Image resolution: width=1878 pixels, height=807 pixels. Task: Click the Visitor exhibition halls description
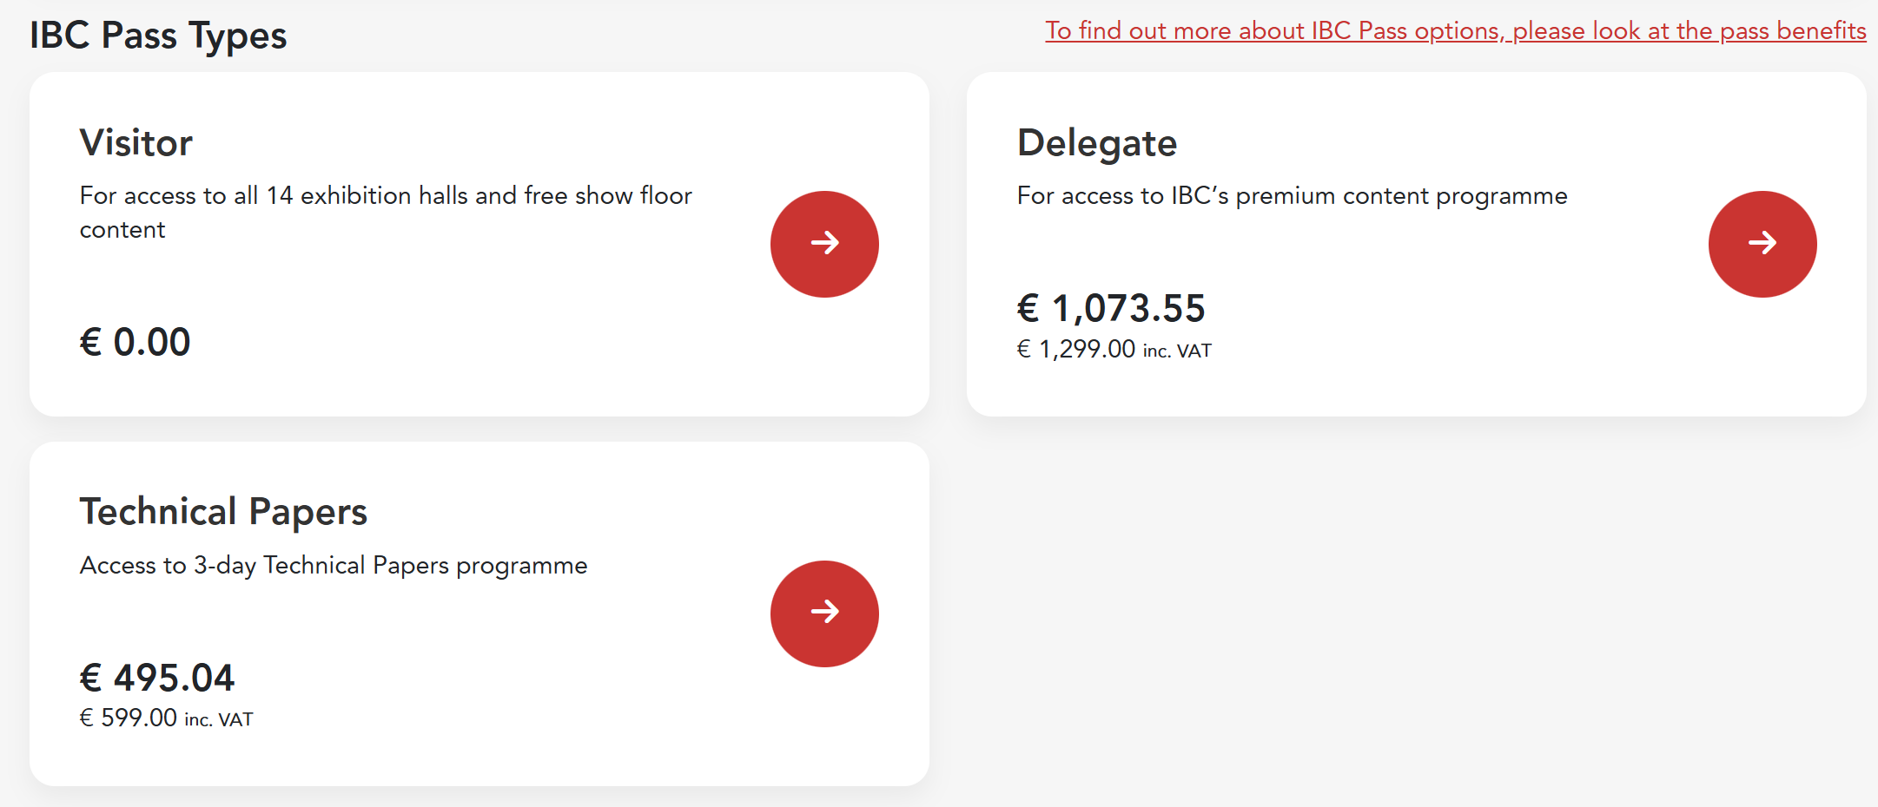click(x=386, y=213)
